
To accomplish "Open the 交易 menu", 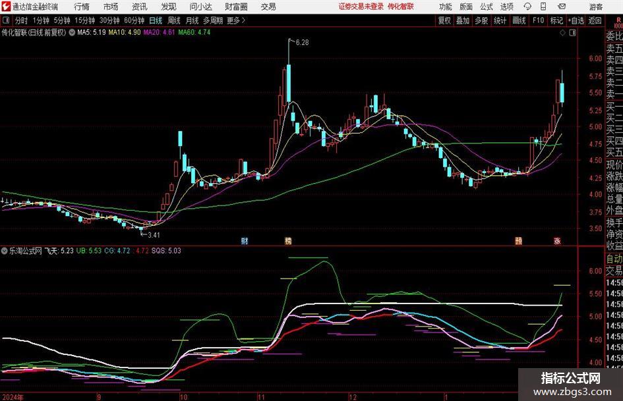I will (x=268, y=7).
